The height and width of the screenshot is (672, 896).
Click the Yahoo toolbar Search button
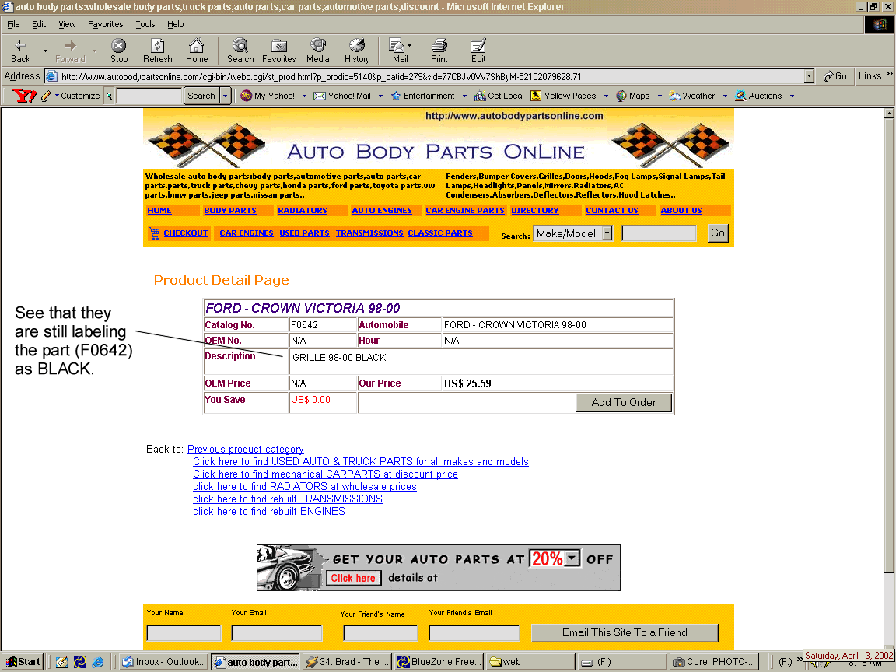201,96
